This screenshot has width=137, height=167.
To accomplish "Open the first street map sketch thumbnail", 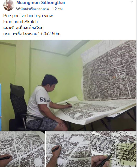I will [x=23, y=149].
